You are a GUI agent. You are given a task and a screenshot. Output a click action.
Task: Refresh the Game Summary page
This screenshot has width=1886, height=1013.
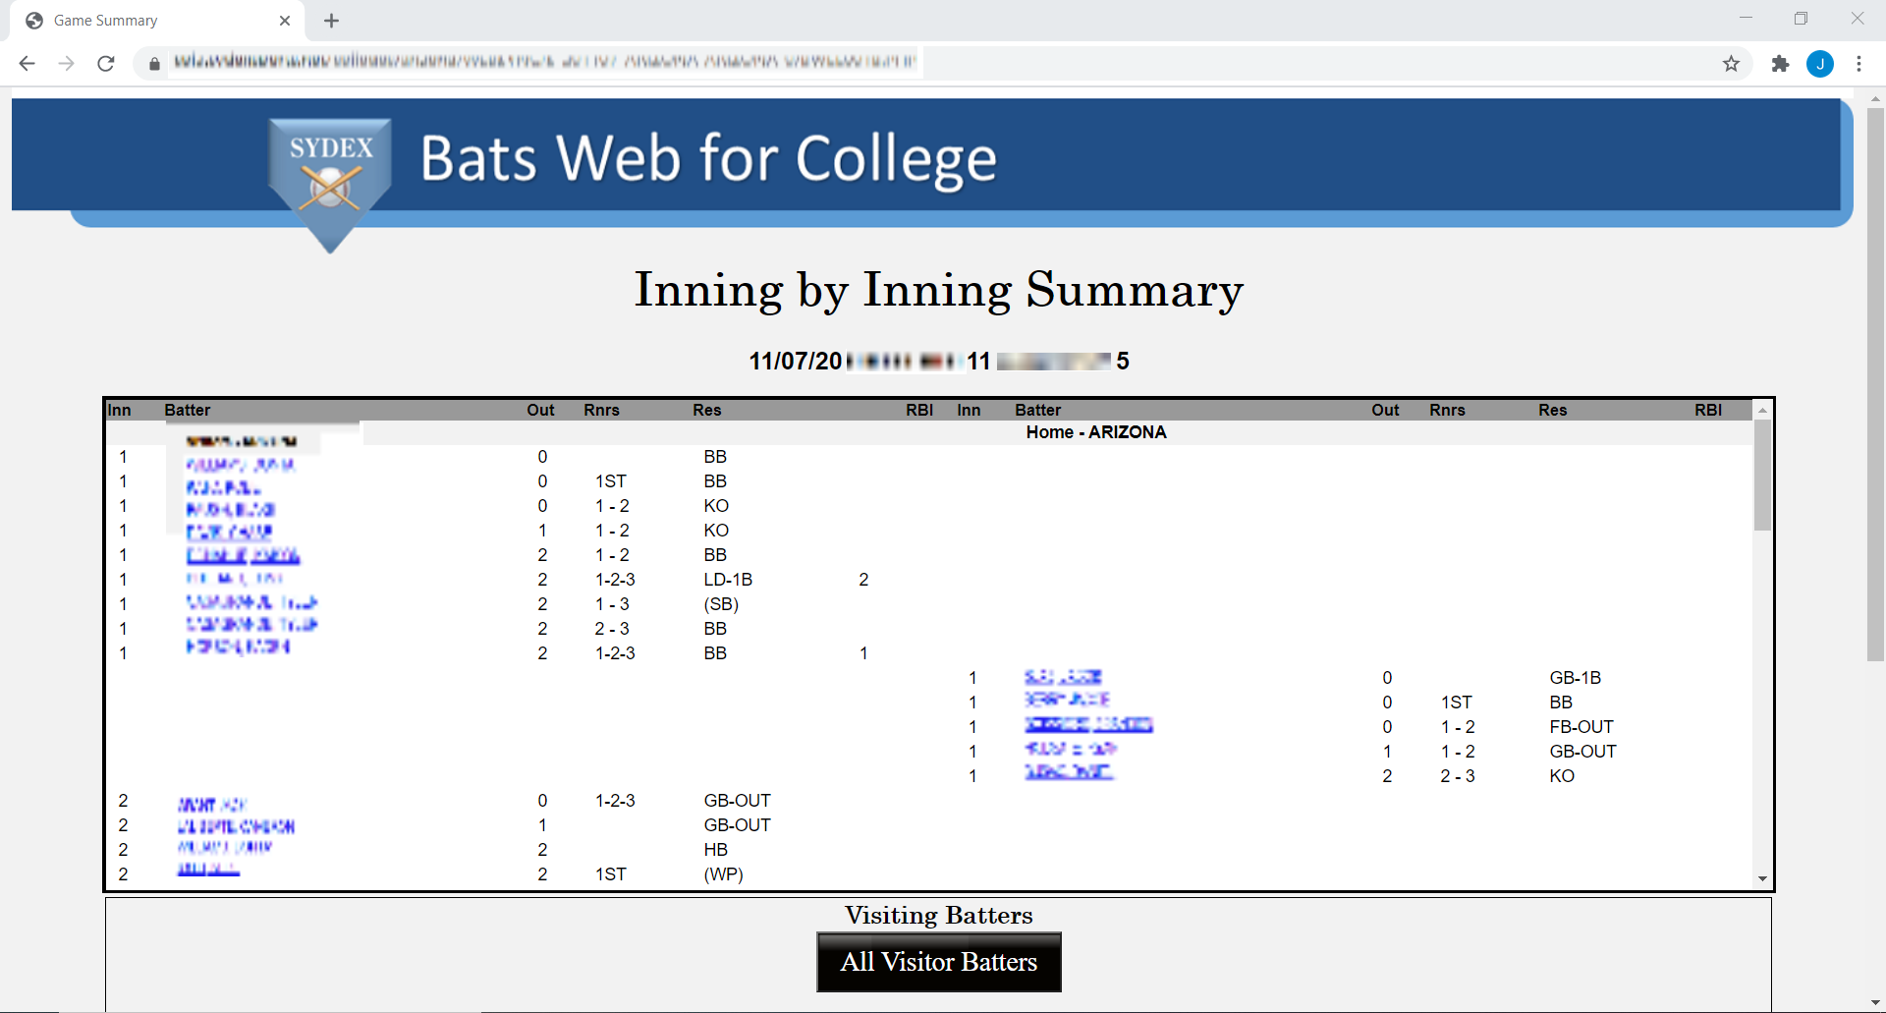pyautogui.click(x=105, y=62)
